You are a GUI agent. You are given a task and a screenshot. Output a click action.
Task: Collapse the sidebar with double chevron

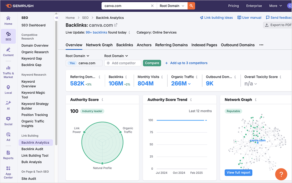[57, 18]
